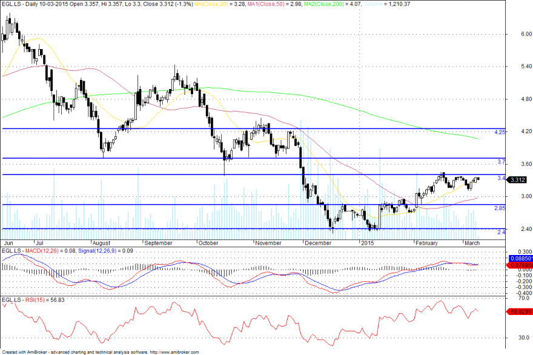Click the 2015 year marker on axis
533x355 pixels.
pos(368,243)
